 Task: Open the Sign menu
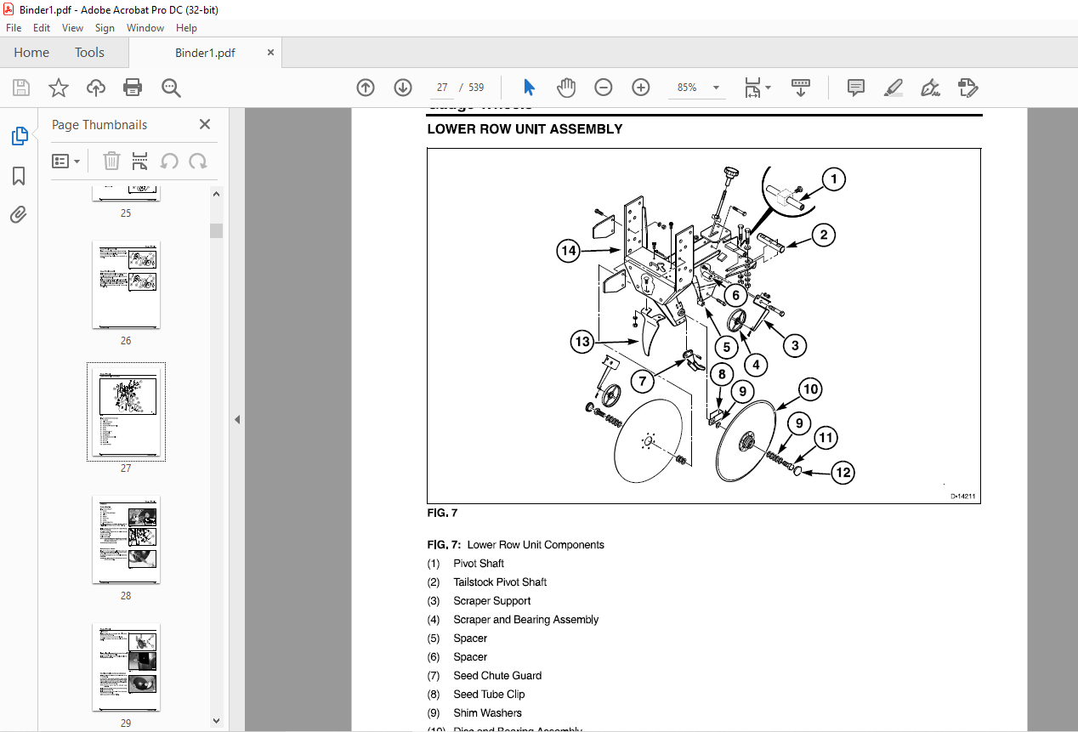click(x=105, y=28)
